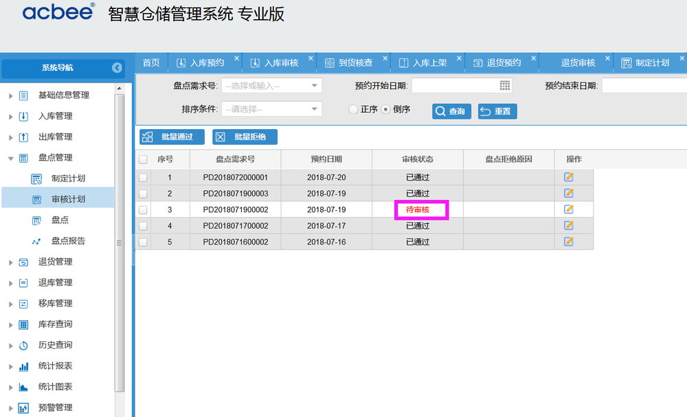Click the 盘点报告 chart icon in sidebar

coord(36,241)
